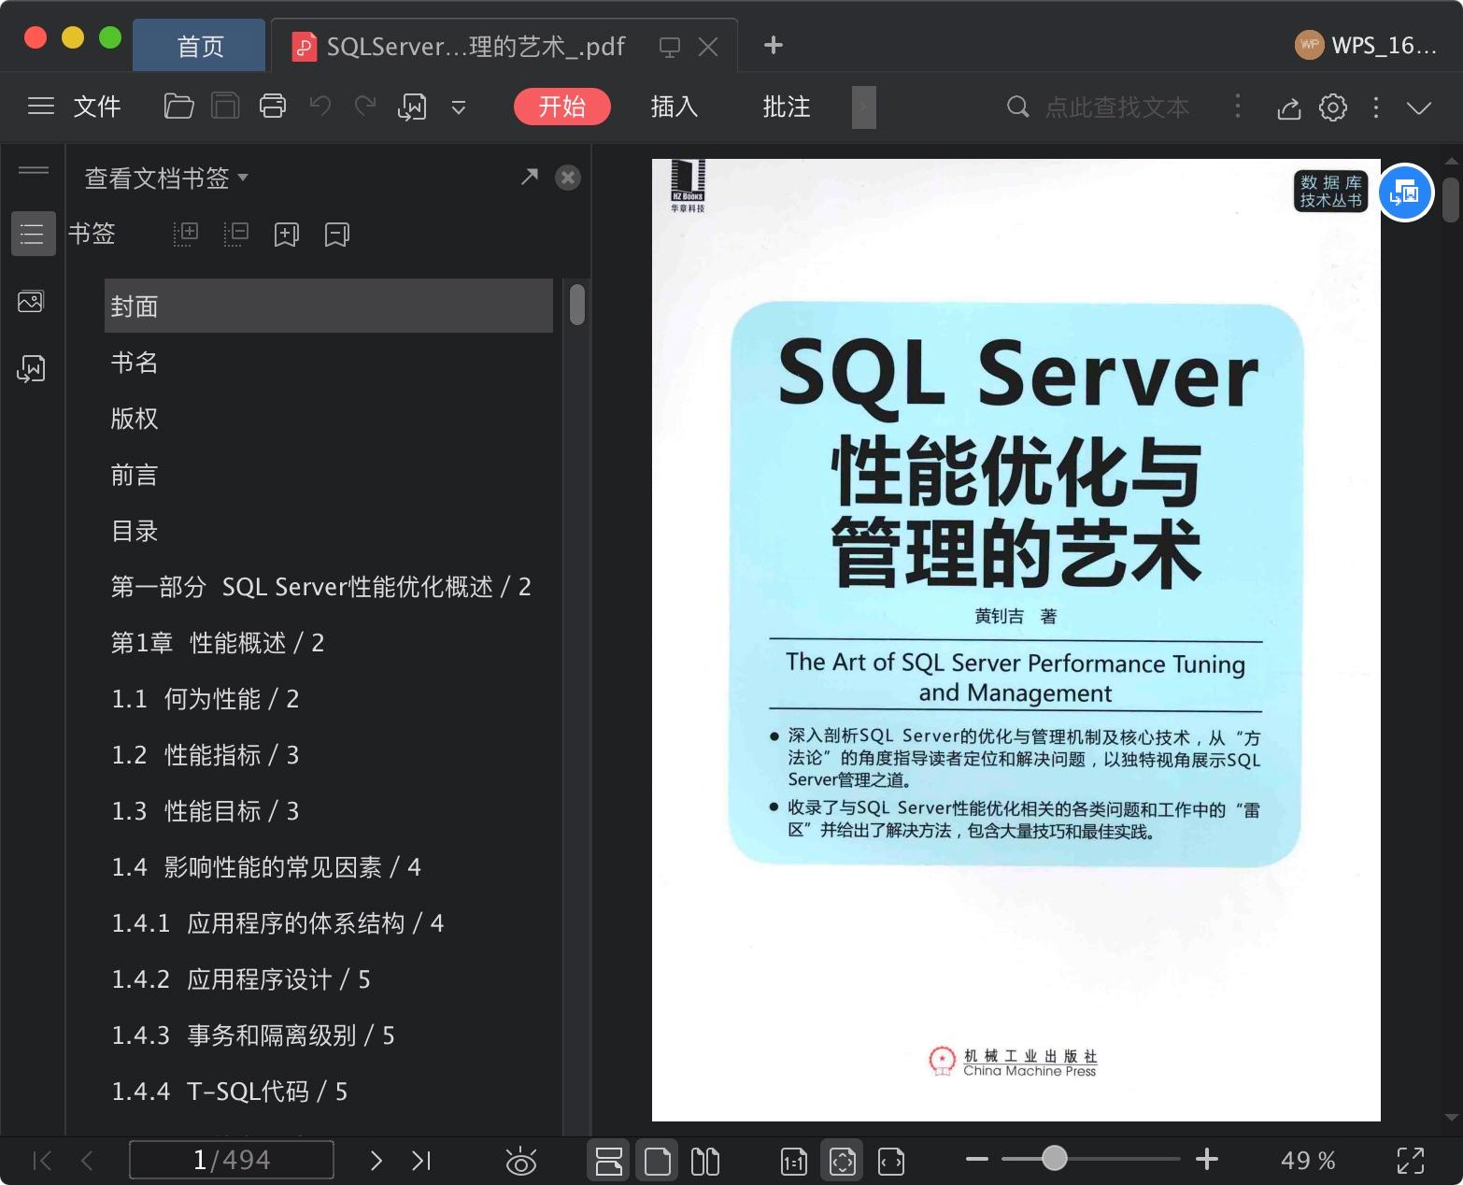Open the thumbnail image sidebar icon
Image resolution: width=1463 pixels, height=1185 pixels.
31,301
